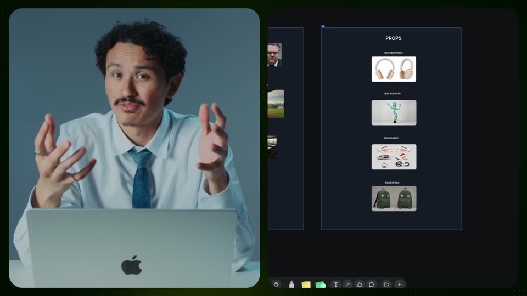Select the comment bubble tool

(372, 284)
